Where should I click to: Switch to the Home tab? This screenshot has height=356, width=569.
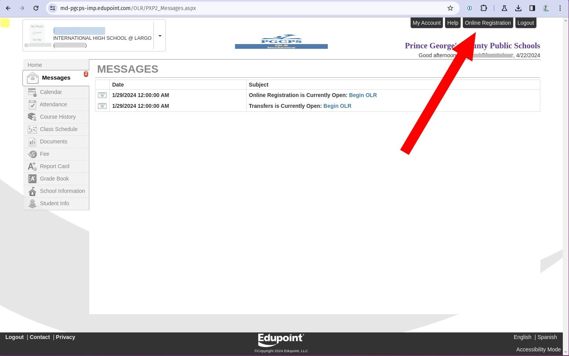click(x=35, y=65)
